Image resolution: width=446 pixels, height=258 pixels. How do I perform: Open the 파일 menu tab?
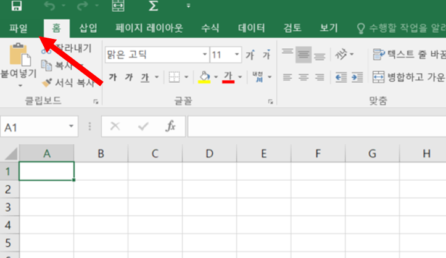click(19, 28)
